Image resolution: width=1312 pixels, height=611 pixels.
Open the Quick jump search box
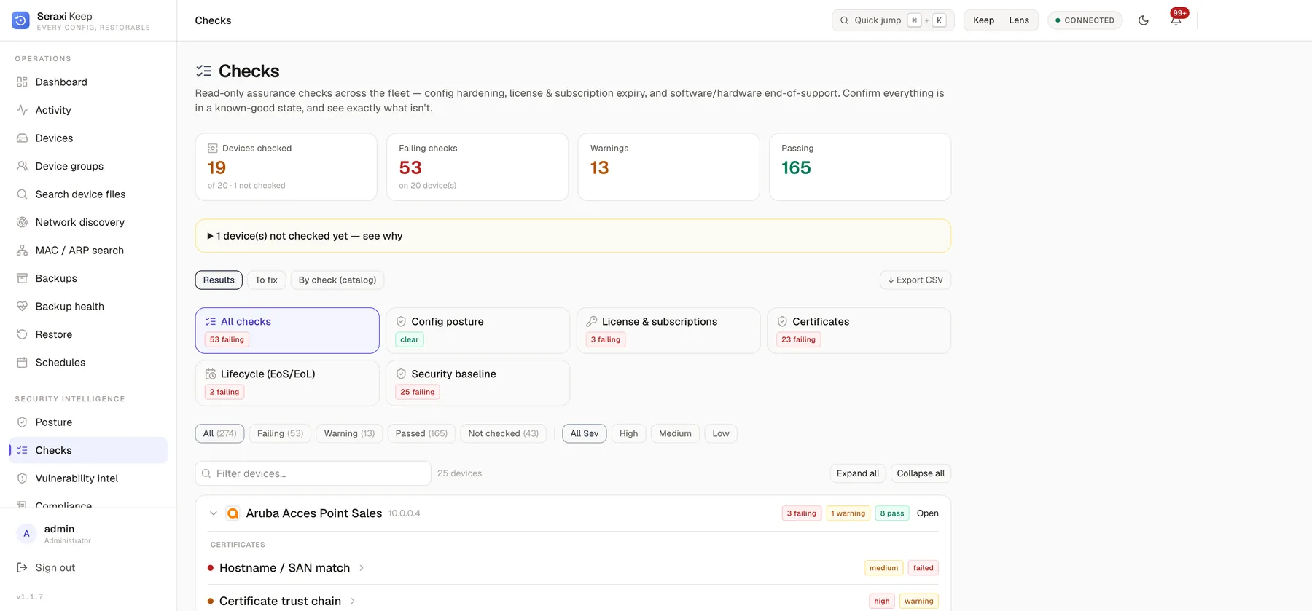pos(893,20)
